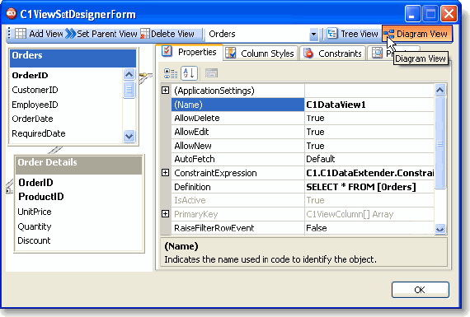Click the Delete View icon
This screenshot has height=317, width=470.
pyautogui.click(x=145, y=34)
